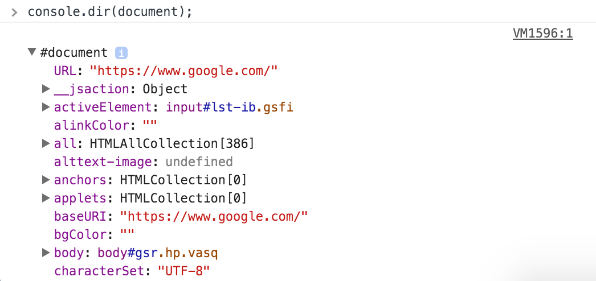Expand the applets HTMLCollection entry

tap(46, 199)
